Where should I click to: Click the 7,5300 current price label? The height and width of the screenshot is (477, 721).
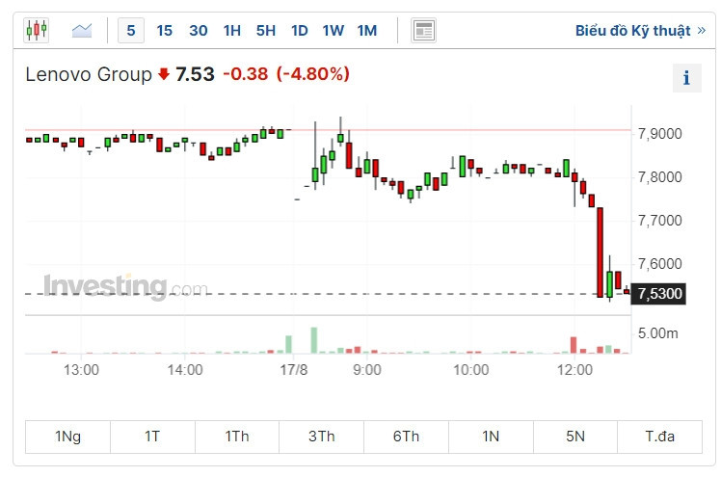coord(659,294)
